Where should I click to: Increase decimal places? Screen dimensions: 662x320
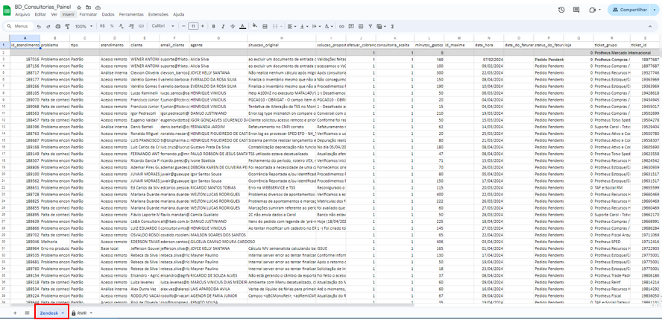[x=131, y=26]
